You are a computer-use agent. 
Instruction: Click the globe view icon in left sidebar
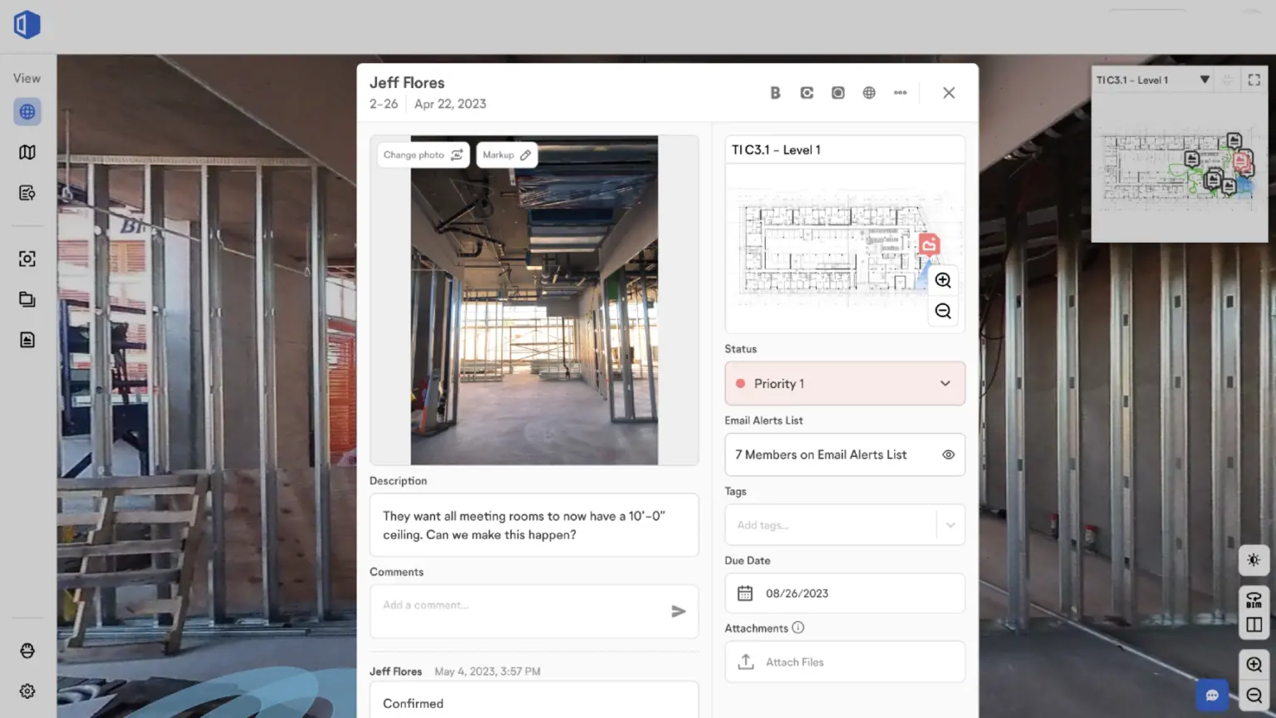click(x=27, y=111)
